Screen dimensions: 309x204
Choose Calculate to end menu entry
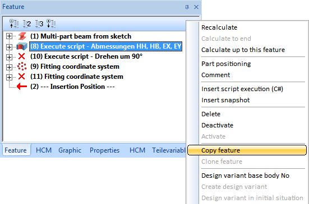point(226,39)
